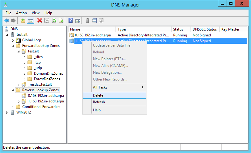
Task: Expand the Global Logs tree node
Action: [13, 40]
